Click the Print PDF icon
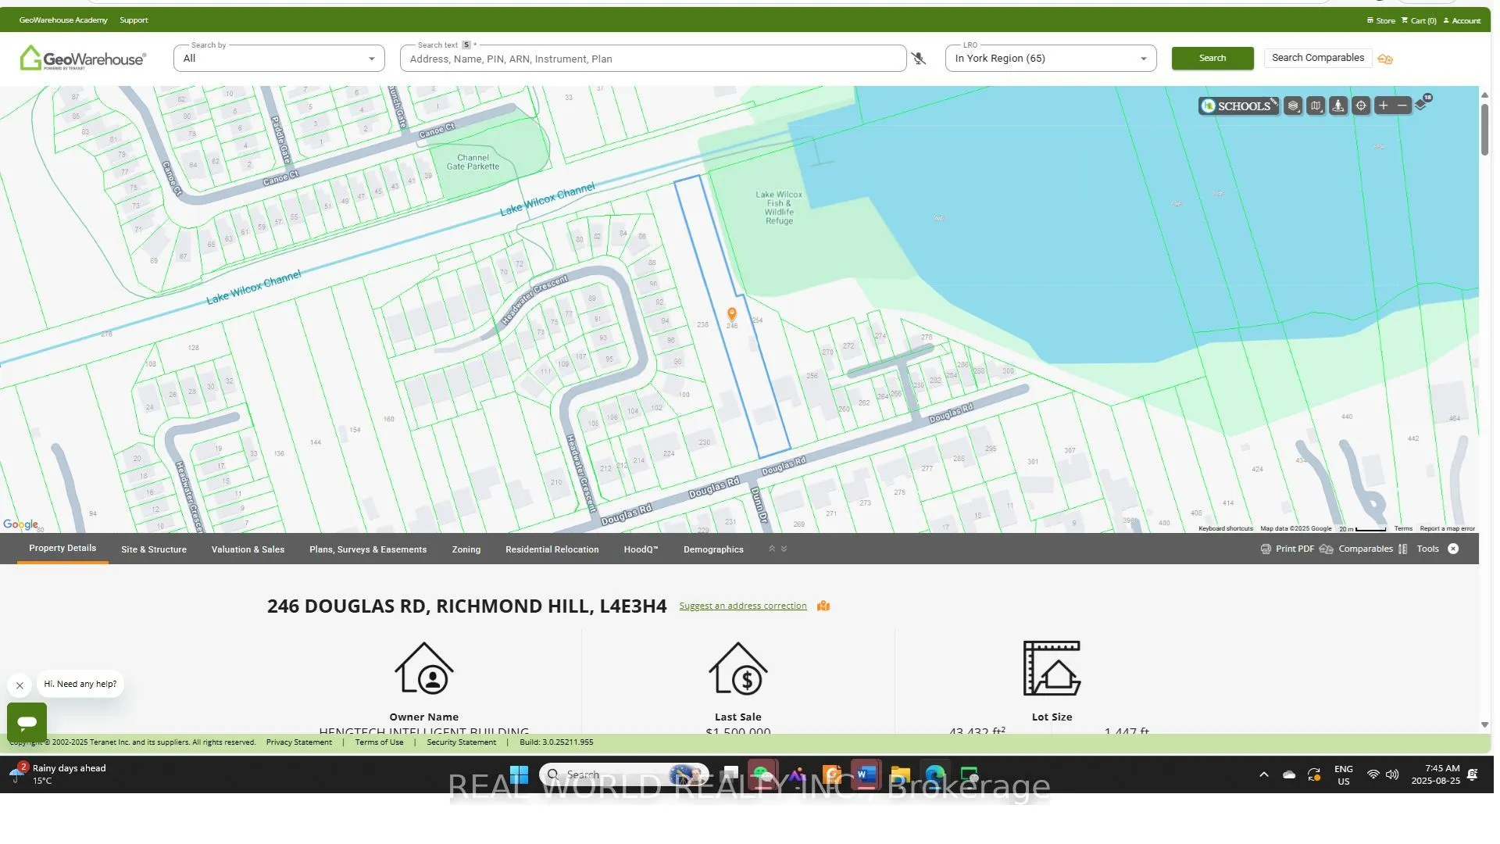Screen dimensions: 1500x844 click(1266, 549)
